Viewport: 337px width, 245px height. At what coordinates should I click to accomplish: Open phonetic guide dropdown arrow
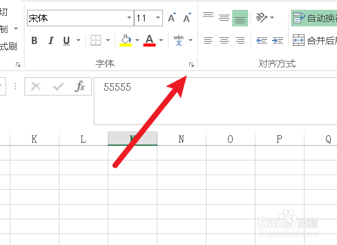point(191,40)
